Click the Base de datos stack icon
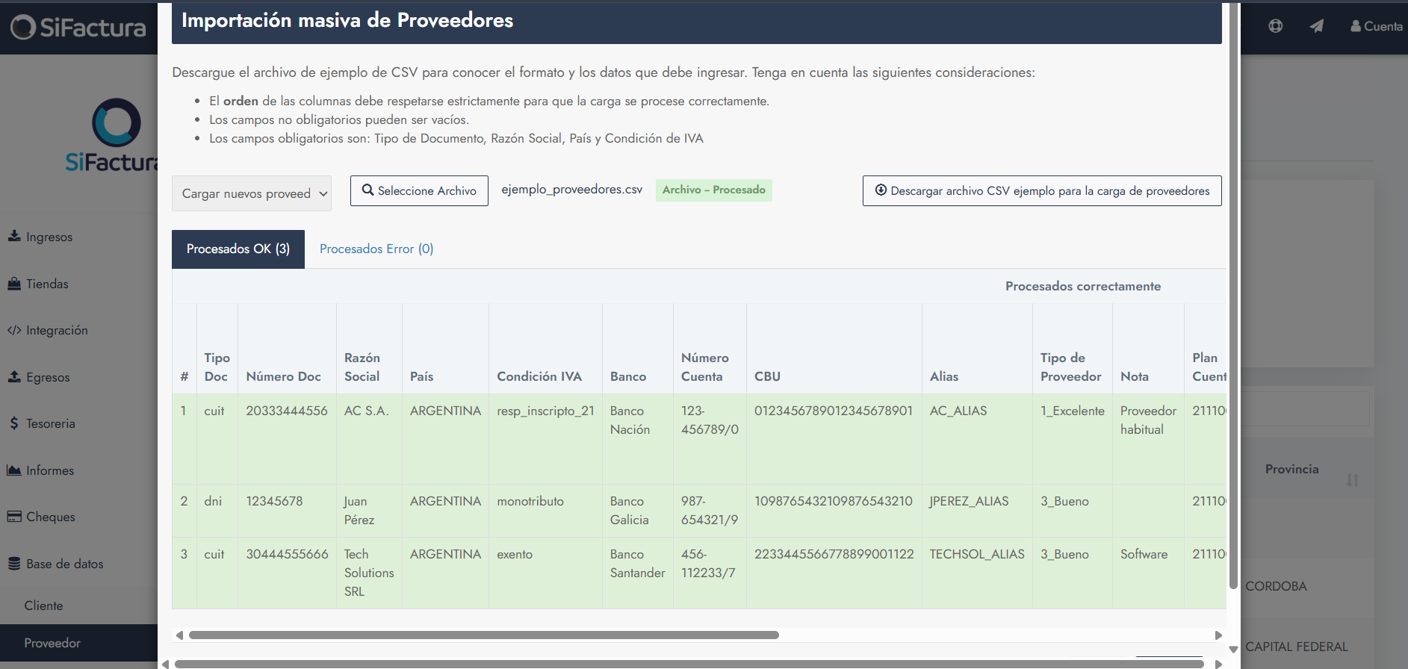The height and width of the screenshot is (669, 1408). pyautogui.click(x=14, y=564)
